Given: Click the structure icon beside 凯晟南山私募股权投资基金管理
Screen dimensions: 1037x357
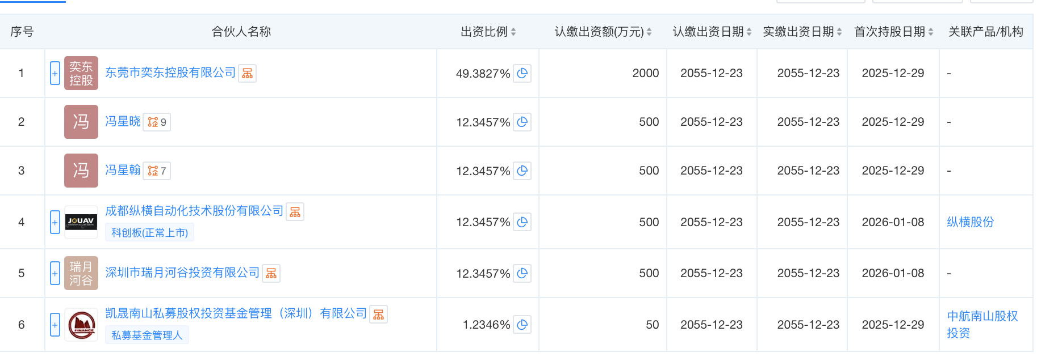Looking at the screenshot, I should (x=378, y=314).
